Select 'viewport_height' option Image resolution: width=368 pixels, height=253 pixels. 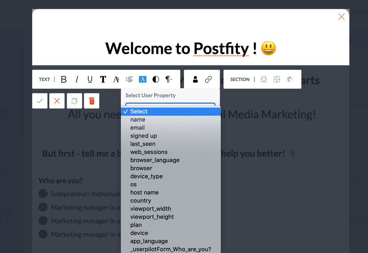(x=171, y=217)
